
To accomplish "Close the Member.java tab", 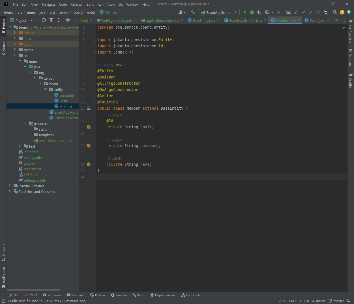I will [x=299, y=20].
